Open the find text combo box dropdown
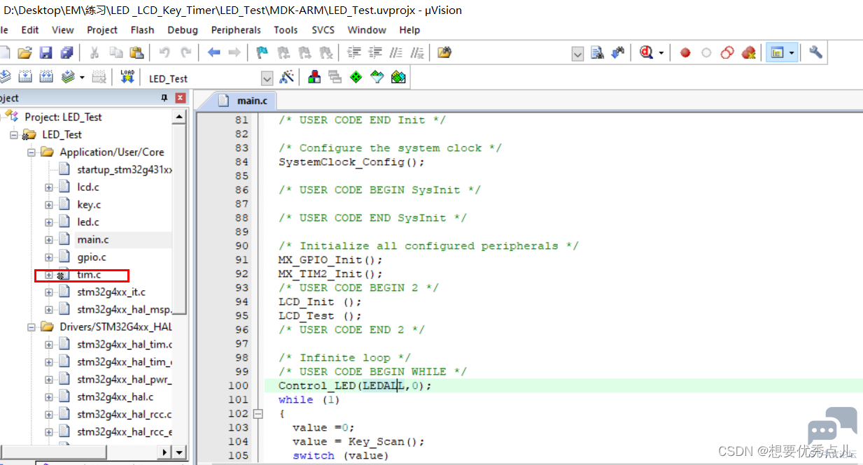 click(x=577, y=53)
